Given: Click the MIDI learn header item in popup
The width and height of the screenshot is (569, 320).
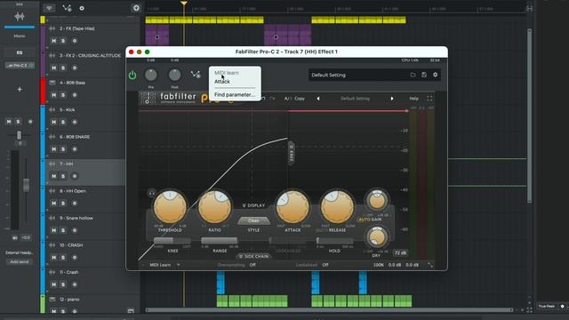Looking at the screenshot, I should [x=227, y=73].
